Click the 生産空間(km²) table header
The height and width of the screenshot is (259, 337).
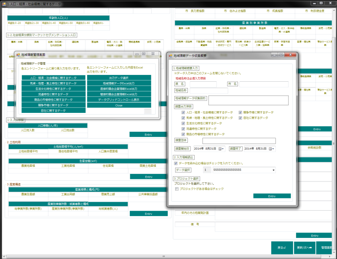point(88,161)
